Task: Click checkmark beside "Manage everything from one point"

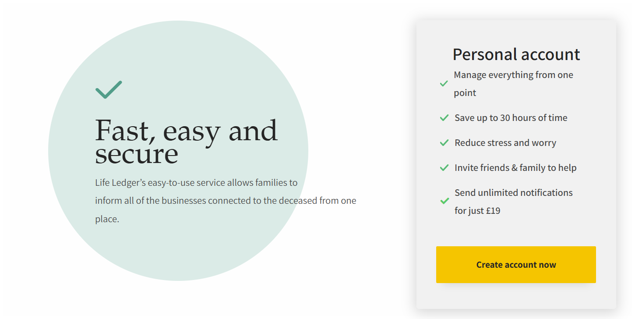Action: coord(444,83)
